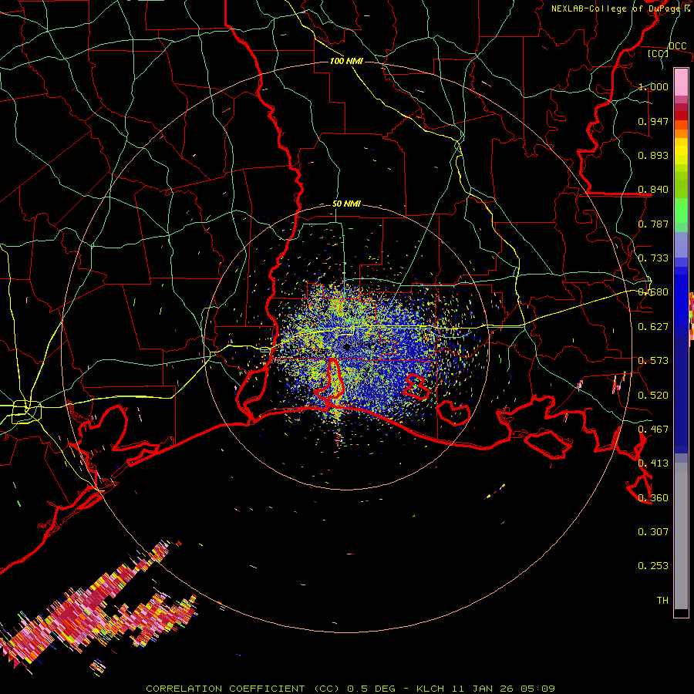Click the 0.413 color scale value
Image resolution: width=694 pixels, height=694 pixels.
tap(653, 463)
